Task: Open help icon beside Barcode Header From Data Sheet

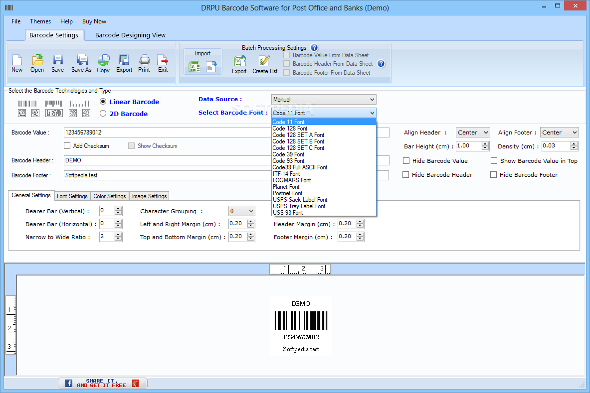Action: click(381, 63)
